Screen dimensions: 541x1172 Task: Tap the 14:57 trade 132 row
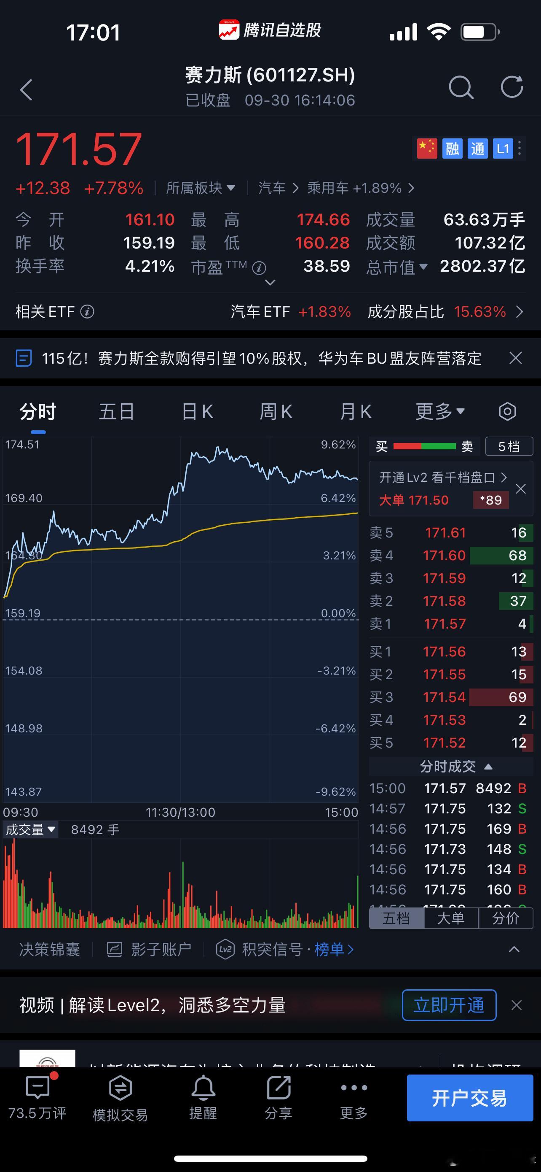pos(448,808)
